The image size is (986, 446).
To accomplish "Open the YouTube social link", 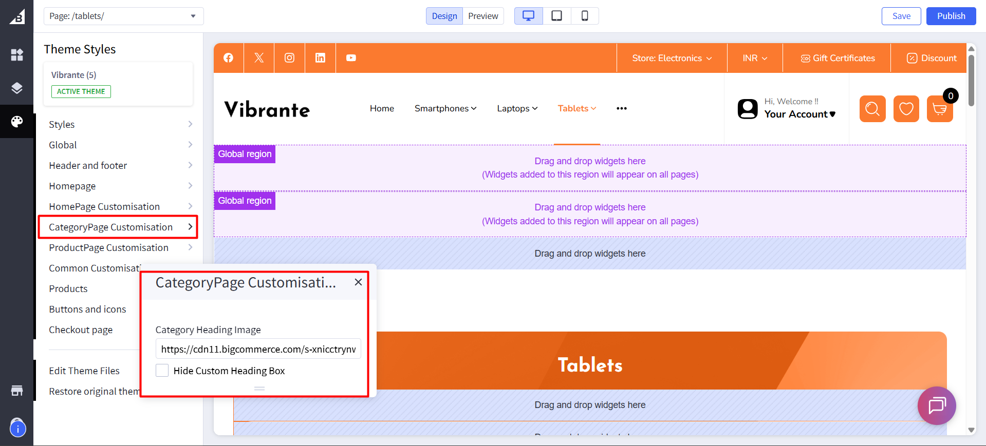I will [x=351, y=58].
